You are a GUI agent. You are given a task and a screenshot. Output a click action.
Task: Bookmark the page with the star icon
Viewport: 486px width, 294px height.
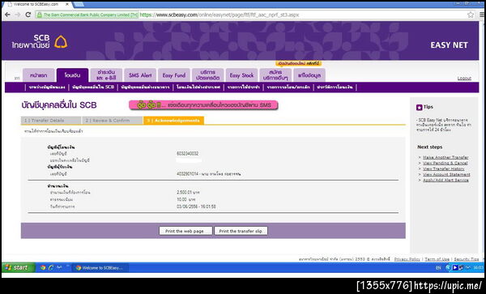[471, 15]
